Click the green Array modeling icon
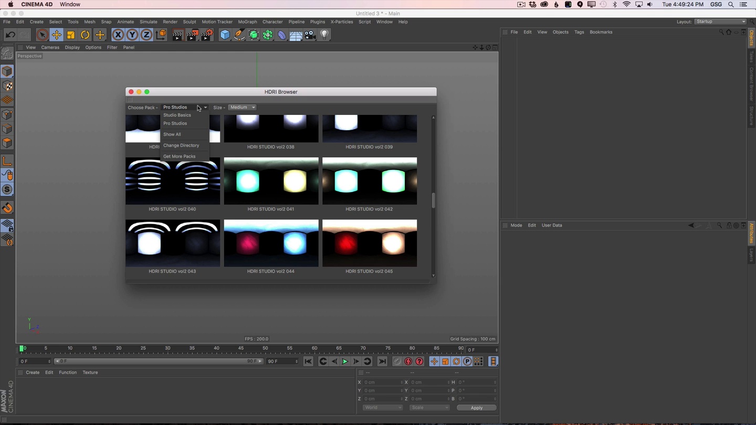The width and height of the screenshot is (756, 425). 268,35
